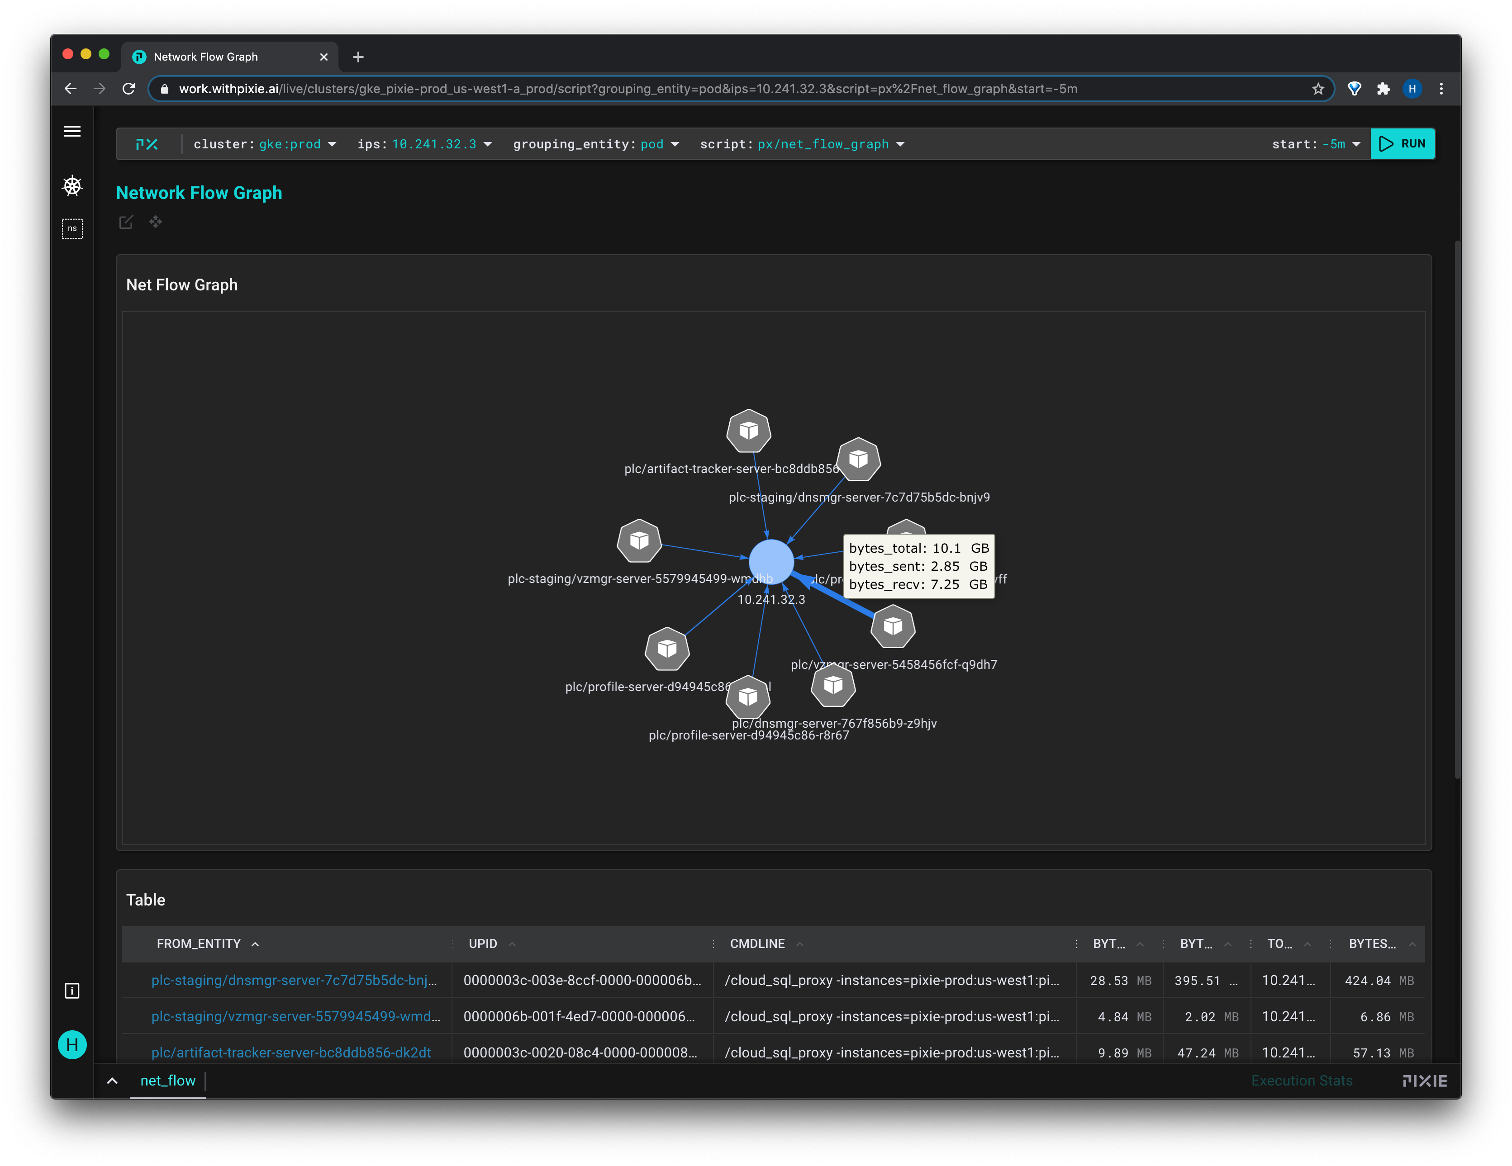The width and height of the screenshot is (1512, 1166).
Task: Select the net_flow tab
Action: [167, 1081]
